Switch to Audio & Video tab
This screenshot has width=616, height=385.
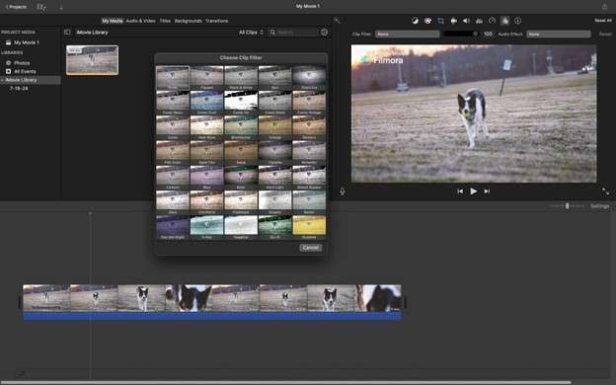click(140, 21)
